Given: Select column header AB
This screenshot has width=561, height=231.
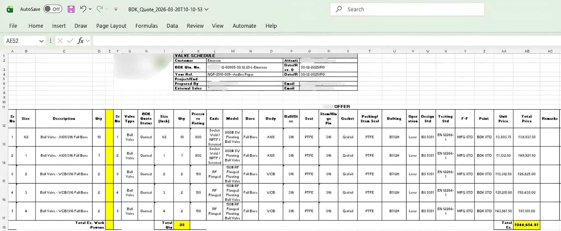Looking at the screenshot, I should pos(527,51).
